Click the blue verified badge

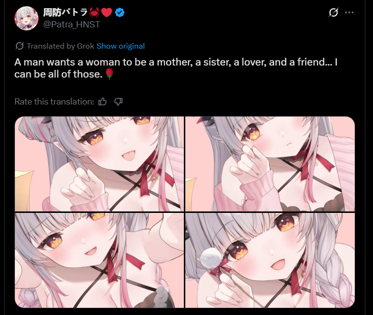coord(120,13)
